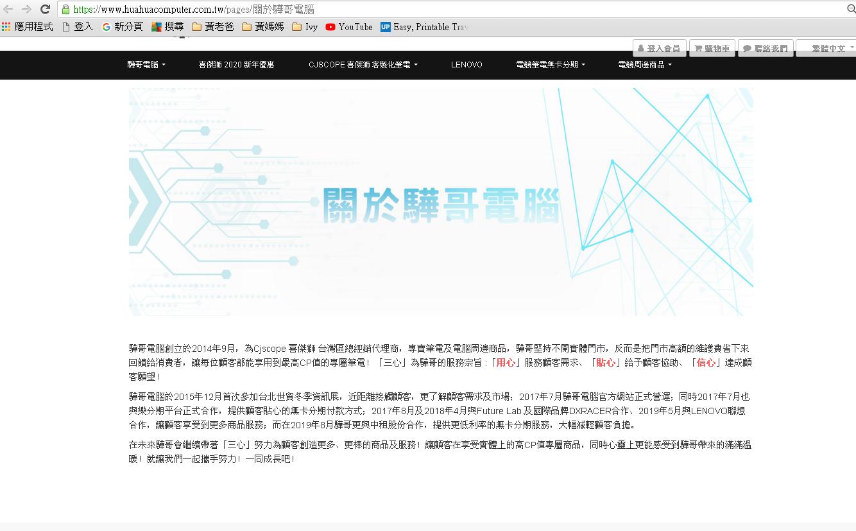Expand 電競周邊商品 menu
The width and height of the screenshot is (856, 531).
tap(645, 65)
